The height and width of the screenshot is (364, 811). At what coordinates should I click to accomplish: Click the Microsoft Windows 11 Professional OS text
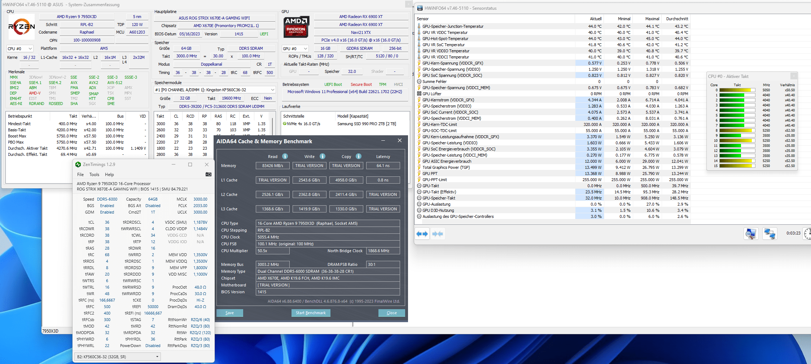click(345, 92)
